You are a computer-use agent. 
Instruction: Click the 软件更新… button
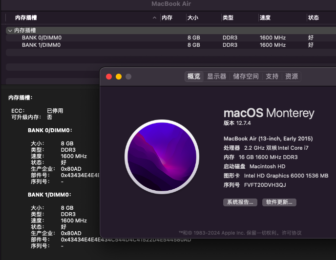click(x=279, y=202)
